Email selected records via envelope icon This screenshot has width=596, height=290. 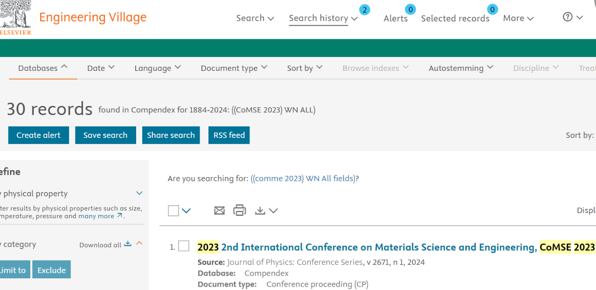(219, 211)
